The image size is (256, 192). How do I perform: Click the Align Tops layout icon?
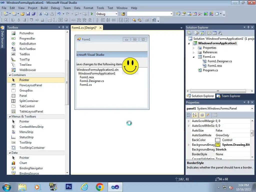point(31,20)
